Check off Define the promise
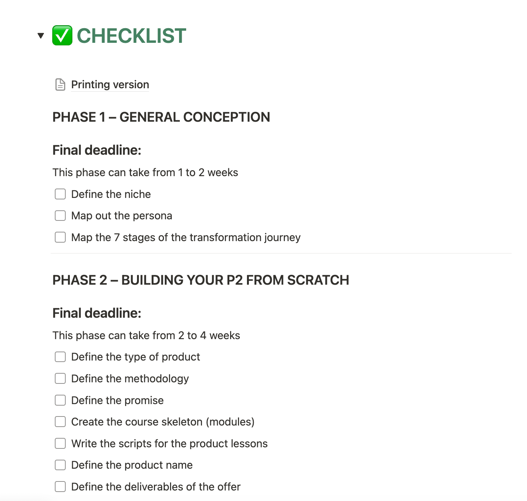 pos(60,400)
